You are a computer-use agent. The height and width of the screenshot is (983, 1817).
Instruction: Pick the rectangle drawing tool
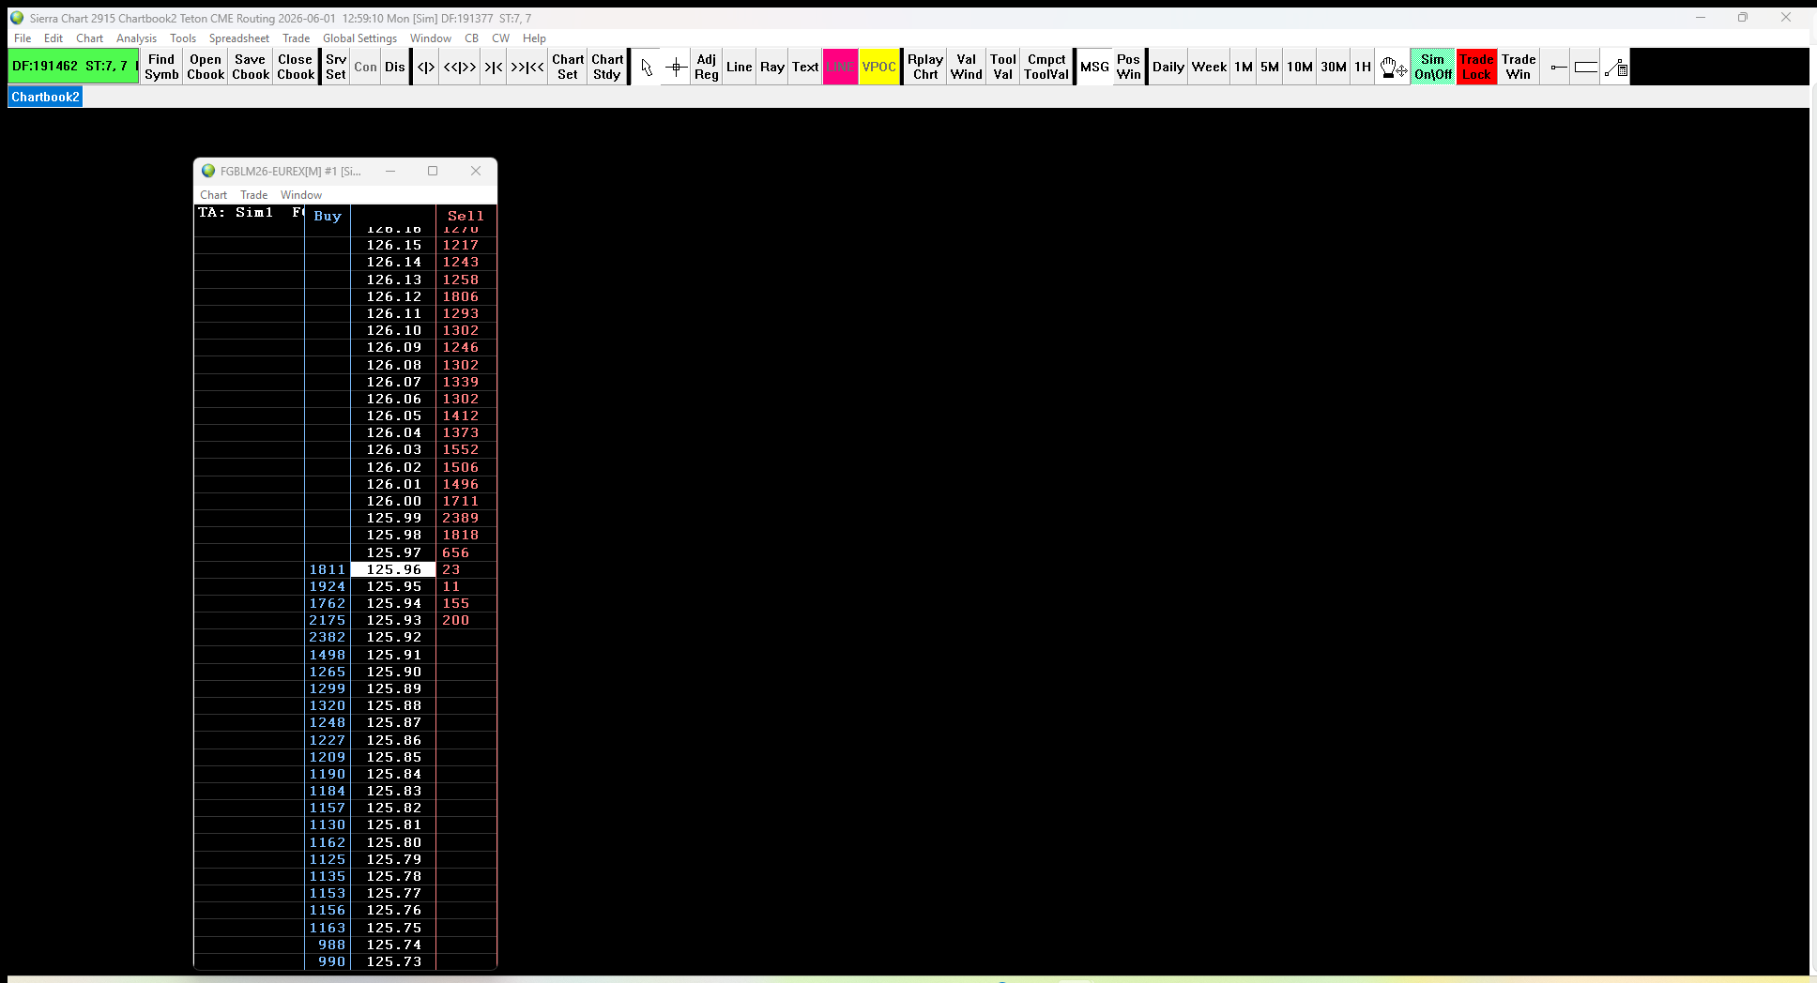(1586, 67)
